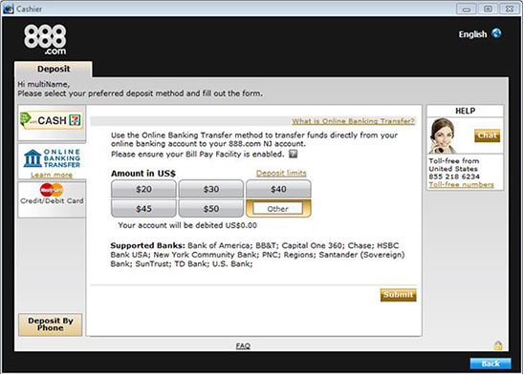The width and height of the screenshot is (523, 374).
Task: Open the Toll-free numbers link
Action: point(461,184)
